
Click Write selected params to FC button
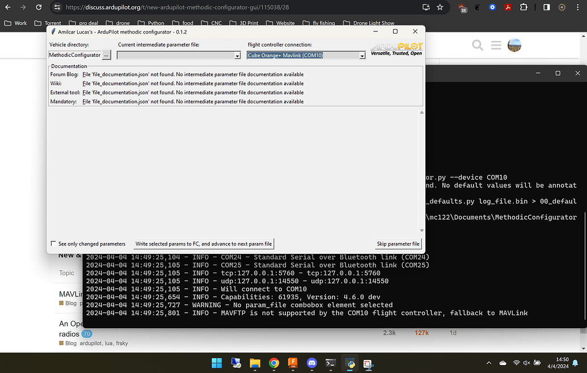coord(204,244)
